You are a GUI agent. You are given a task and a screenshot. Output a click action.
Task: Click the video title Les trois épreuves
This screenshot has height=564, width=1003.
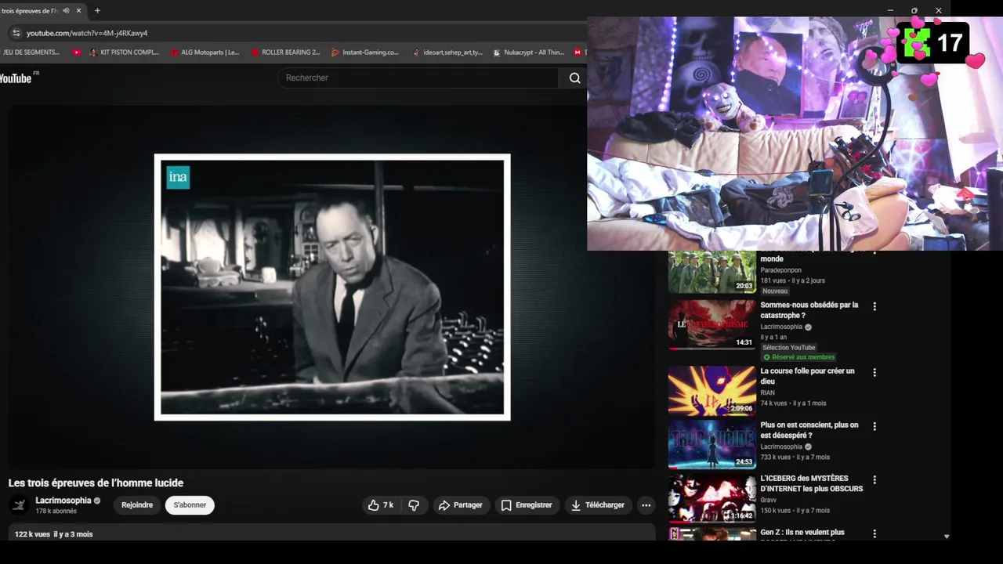coord(96,483)
